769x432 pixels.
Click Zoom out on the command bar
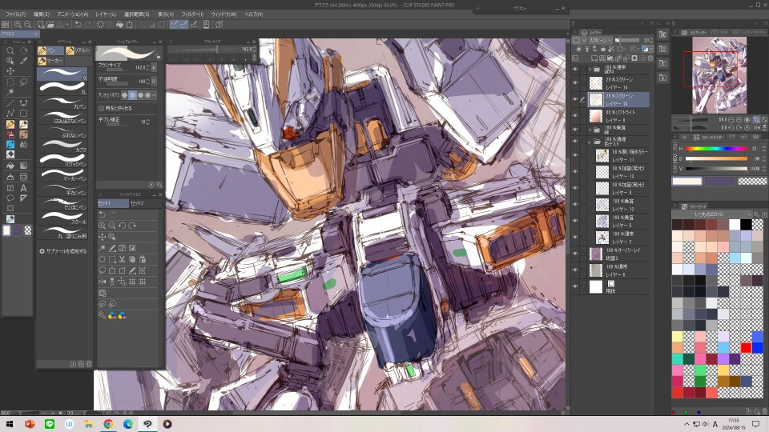[27, 24]
